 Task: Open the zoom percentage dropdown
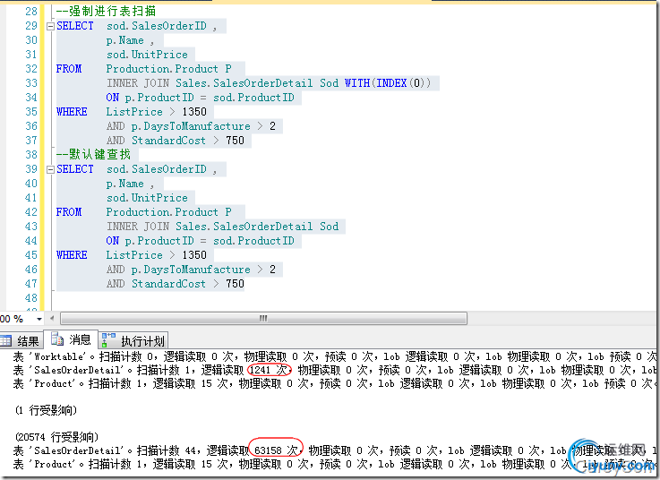click(x=39, y=319)
